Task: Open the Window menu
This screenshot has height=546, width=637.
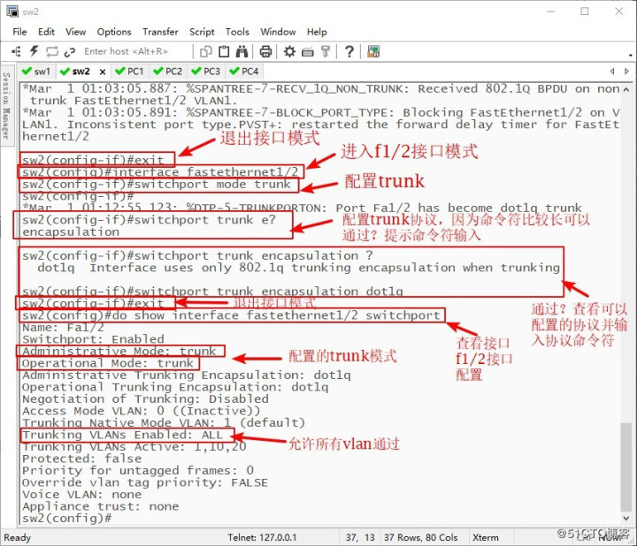Action: 278,32
